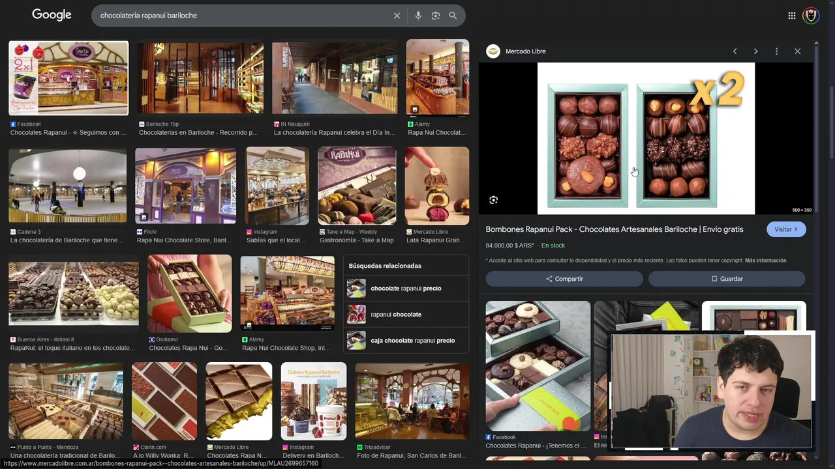Screen dimensions: 835x469
Task: Open Punto a Punto Mendoza image
Action: [66, 401]
